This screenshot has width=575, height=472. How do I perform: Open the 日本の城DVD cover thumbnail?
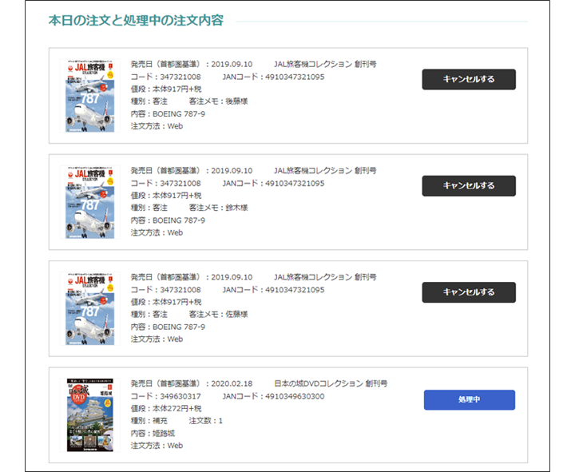click(x=89, y=415)
